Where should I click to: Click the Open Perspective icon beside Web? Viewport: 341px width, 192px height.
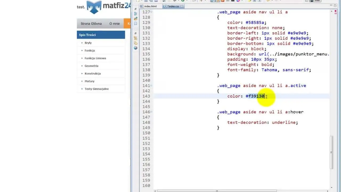coord(307,1)
